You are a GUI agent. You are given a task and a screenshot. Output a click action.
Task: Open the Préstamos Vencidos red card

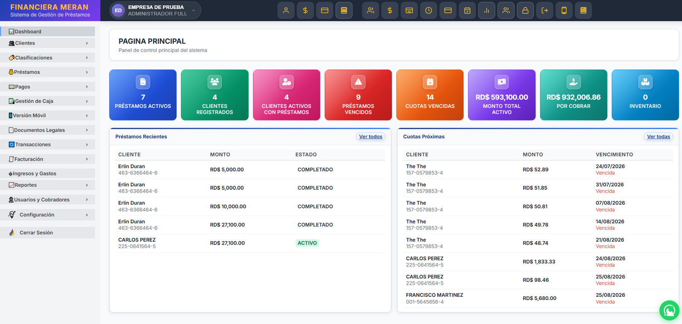click(358, 95)
